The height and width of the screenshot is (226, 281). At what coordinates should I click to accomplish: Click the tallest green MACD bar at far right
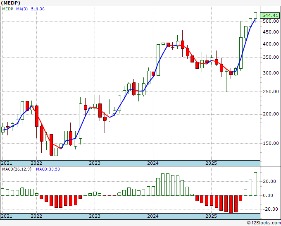click(x=255, y=184)
